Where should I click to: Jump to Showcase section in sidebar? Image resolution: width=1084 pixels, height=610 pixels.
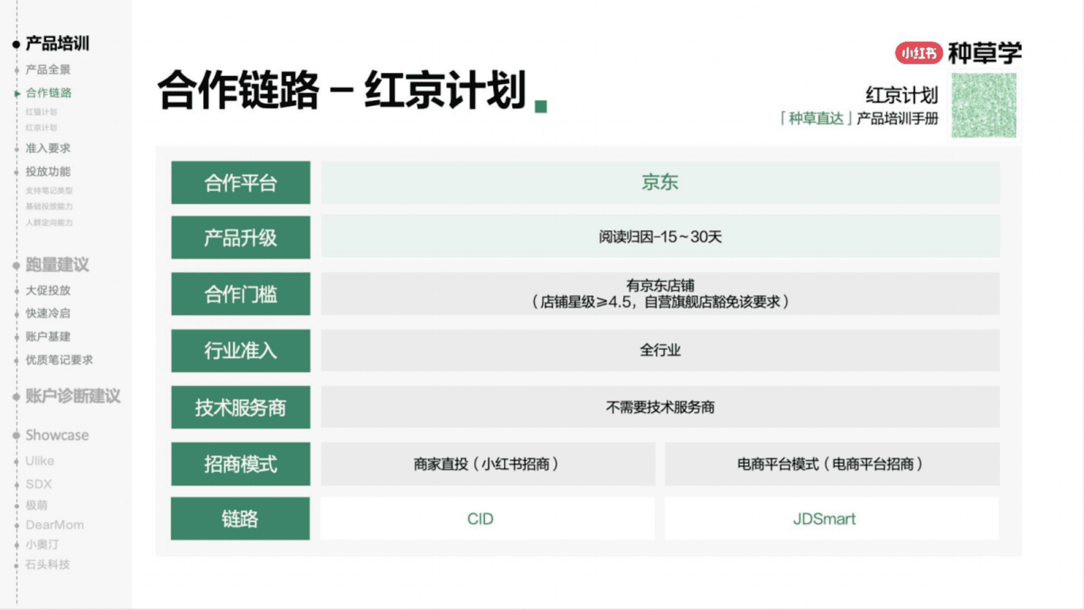[57, 435]
